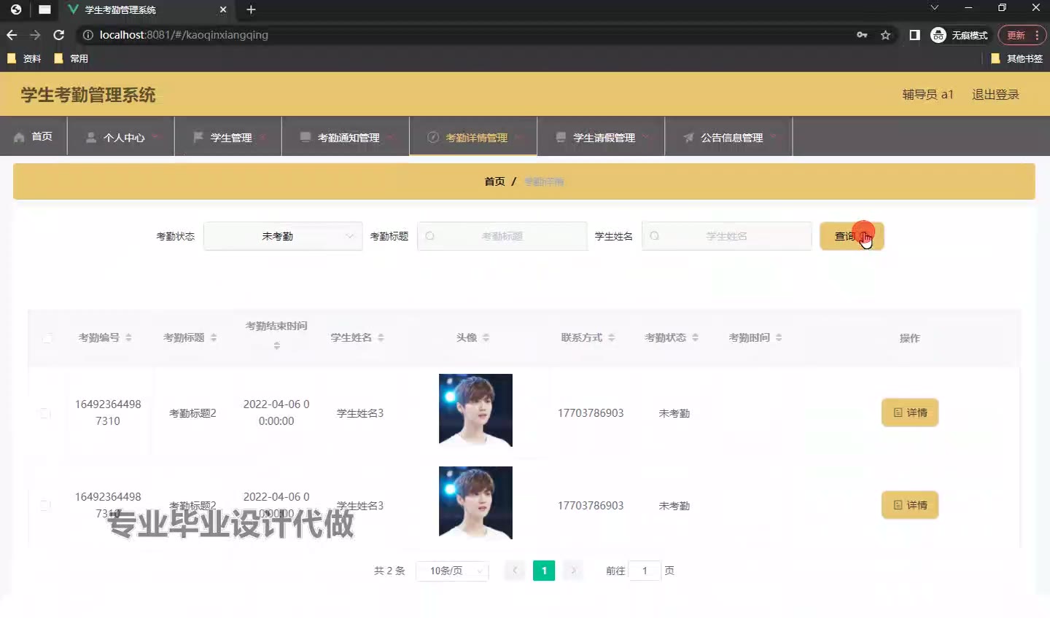Click the incognito mode icon
1050x618 pixels.
point(938,35)
